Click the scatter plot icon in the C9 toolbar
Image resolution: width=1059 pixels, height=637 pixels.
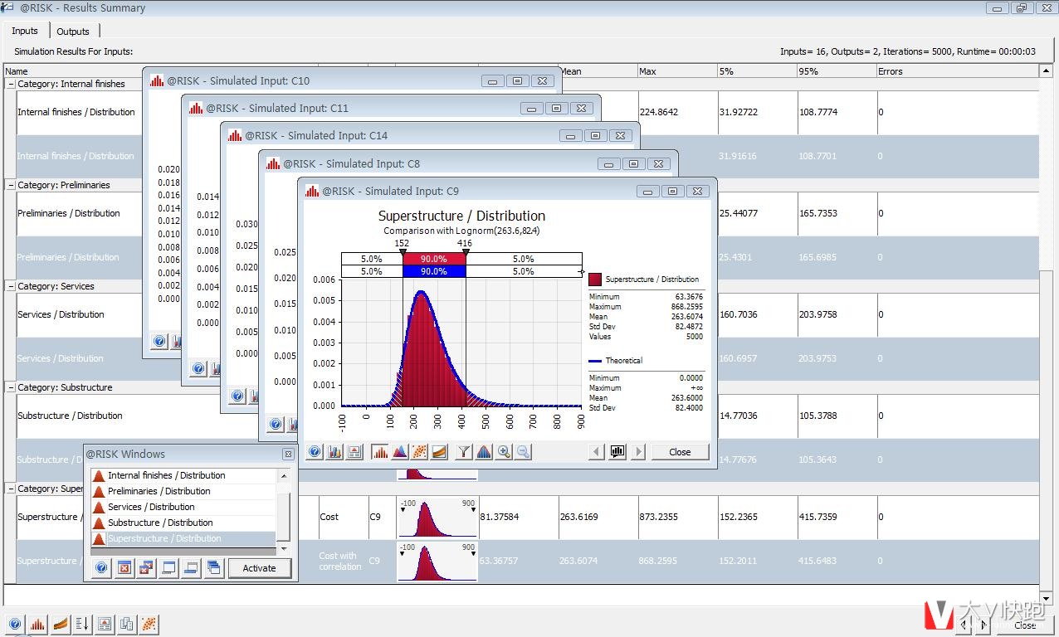coord(420,452)
